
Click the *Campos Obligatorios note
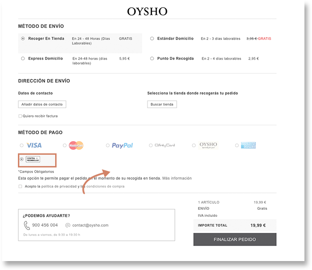point(36,172)
